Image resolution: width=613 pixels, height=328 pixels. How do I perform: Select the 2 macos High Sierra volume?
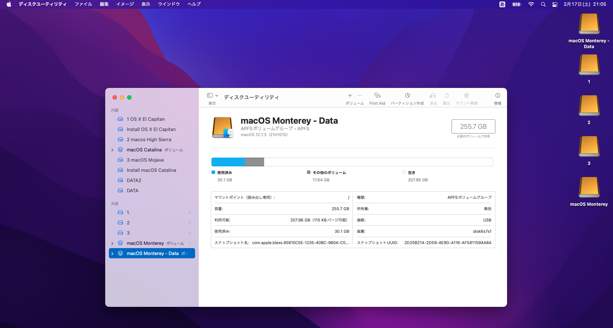point(152,139)
